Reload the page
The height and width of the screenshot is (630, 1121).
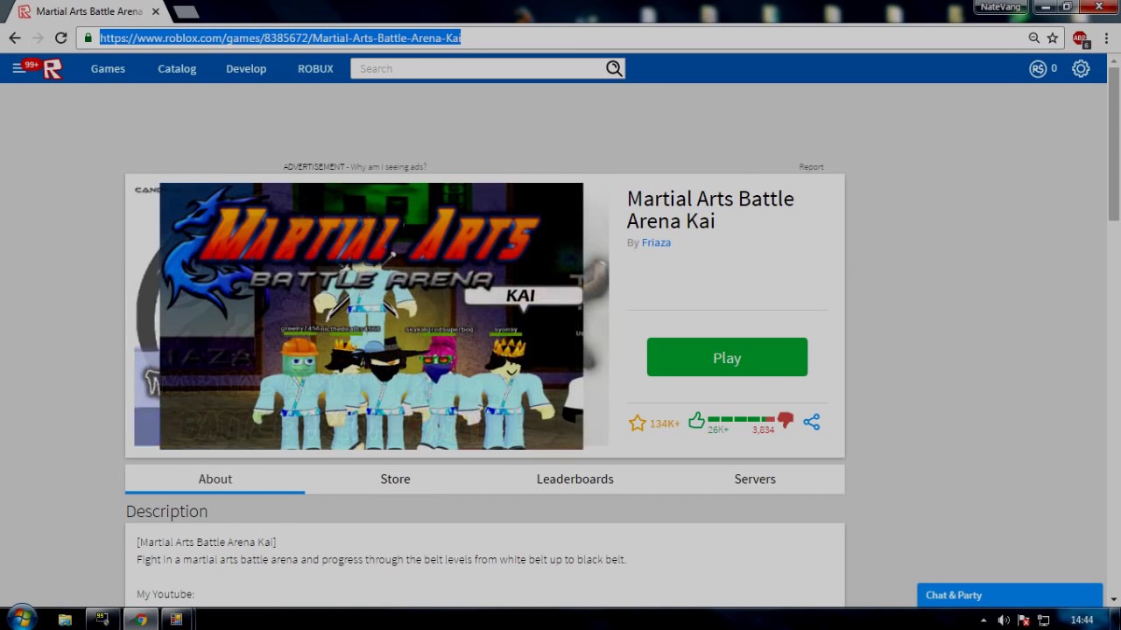point(60,38)
